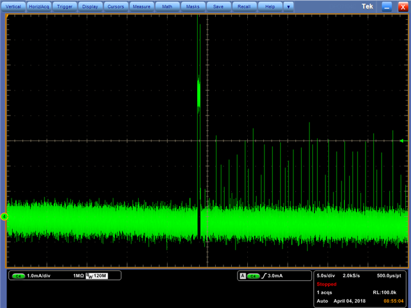
Task: Open the Horiz/Acq menu
Action: pos(39,6)
